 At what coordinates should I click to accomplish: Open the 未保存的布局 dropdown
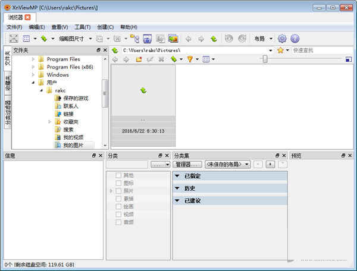pyautogui.click(x=227, y=164)
